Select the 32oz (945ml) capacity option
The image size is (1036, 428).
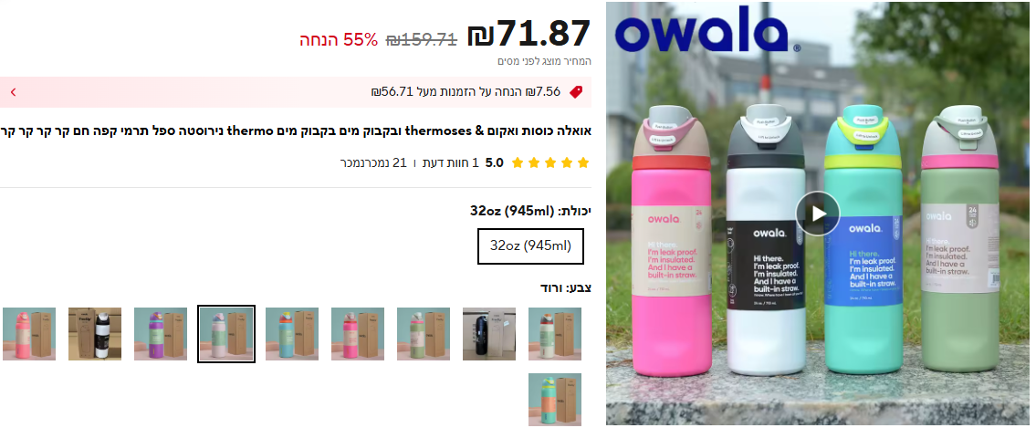pos(530,245)
